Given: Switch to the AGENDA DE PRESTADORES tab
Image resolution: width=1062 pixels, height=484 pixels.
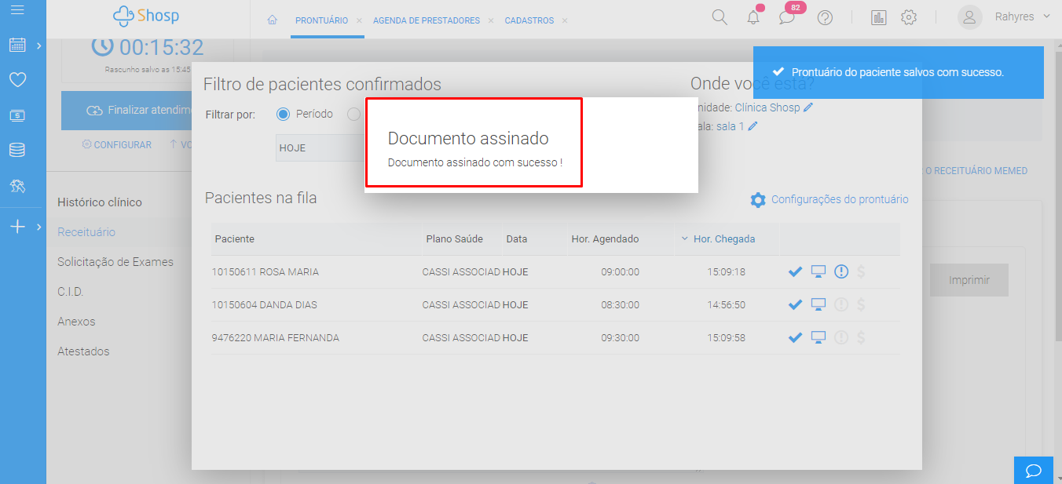Looking at the screenshot, I should coord(427,20).
